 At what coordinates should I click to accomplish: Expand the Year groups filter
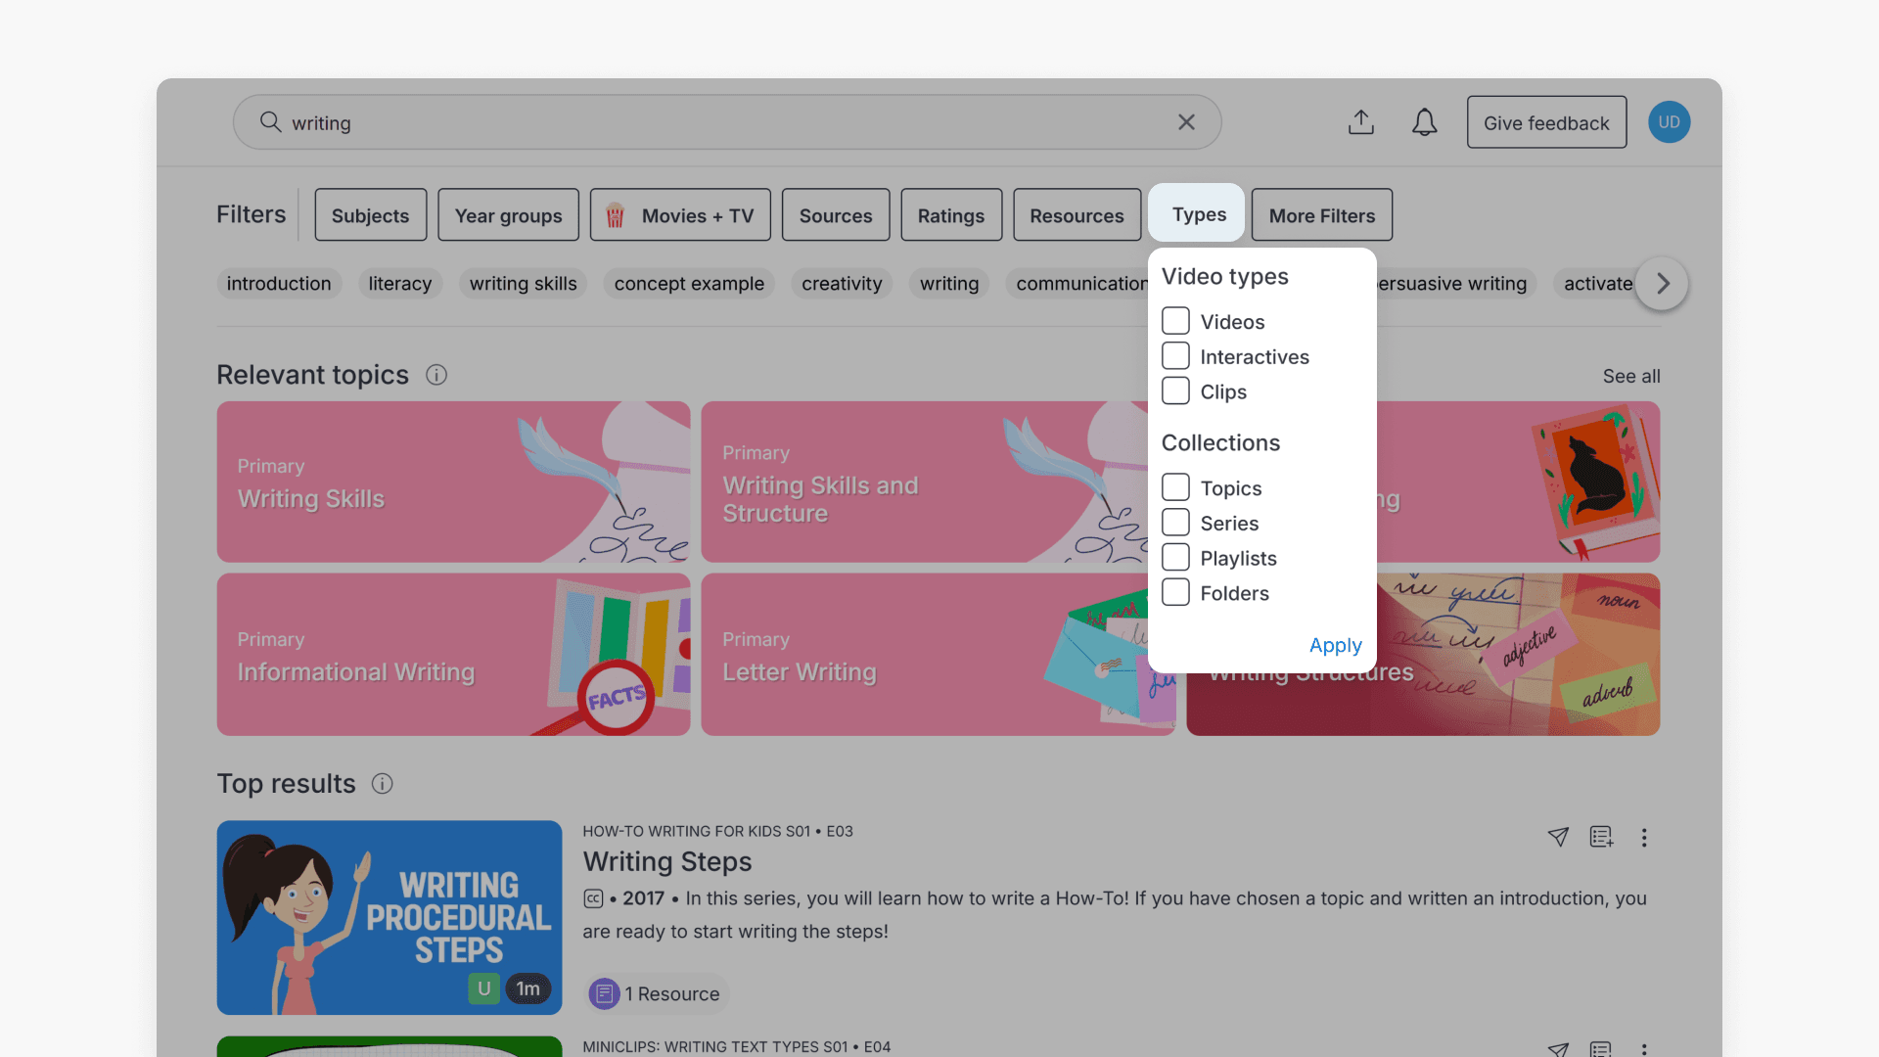pos(508,215)
